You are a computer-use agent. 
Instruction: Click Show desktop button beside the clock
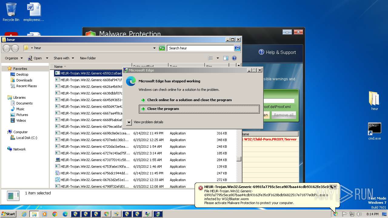click(385, 214)
